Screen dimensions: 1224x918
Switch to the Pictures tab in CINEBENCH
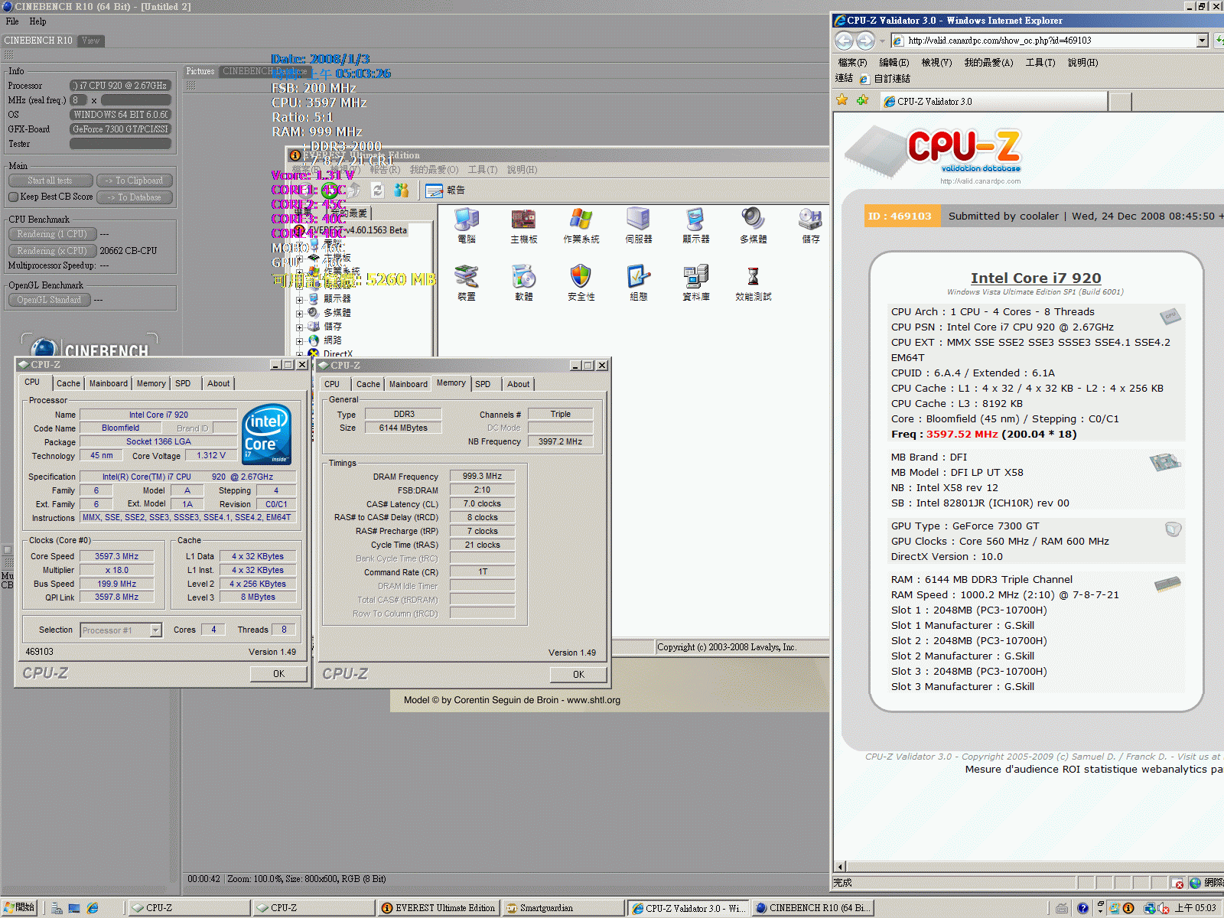point(200,71)
